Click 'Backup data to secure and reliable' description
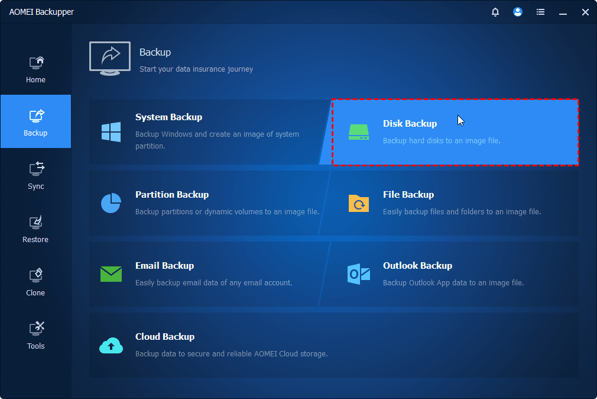 tap(232, 353)
